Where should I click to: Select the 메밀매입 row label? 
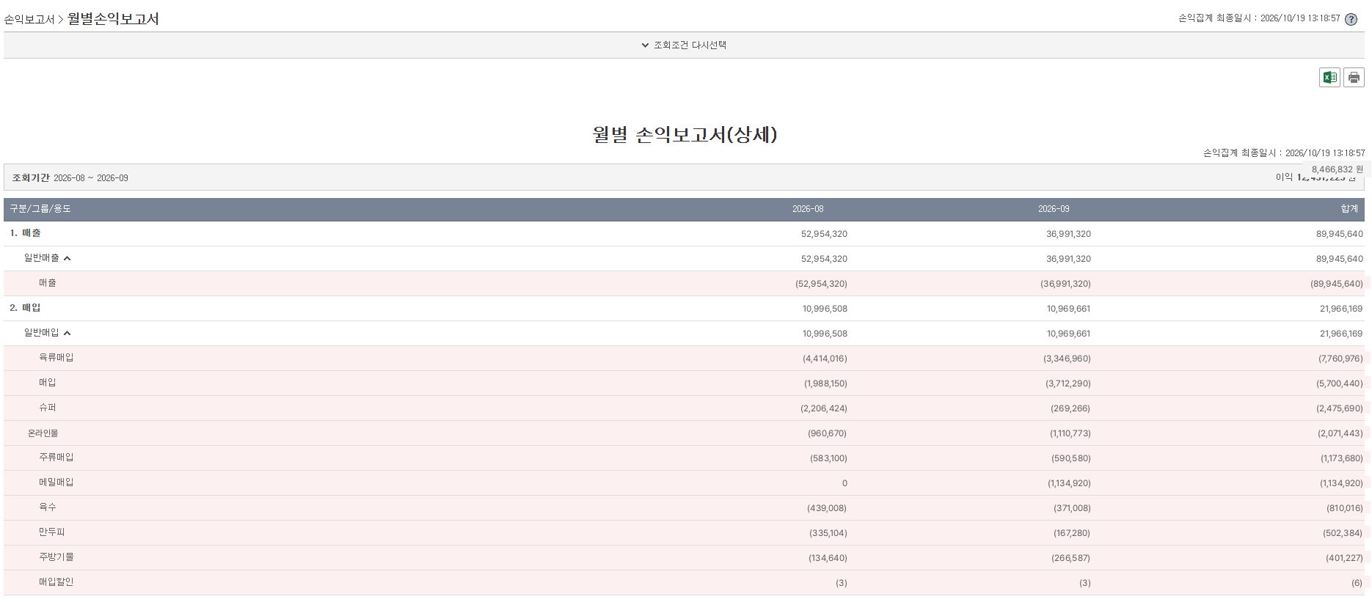56,482
